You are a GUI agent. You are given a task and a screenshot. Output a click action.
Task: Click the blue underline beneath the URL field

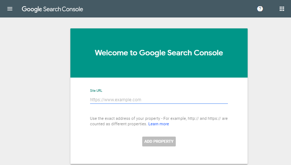click(x=159, y=103)
